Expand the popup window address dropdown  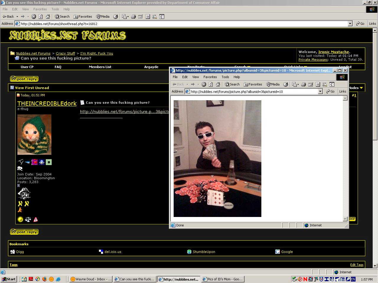[x=320, y=92]
